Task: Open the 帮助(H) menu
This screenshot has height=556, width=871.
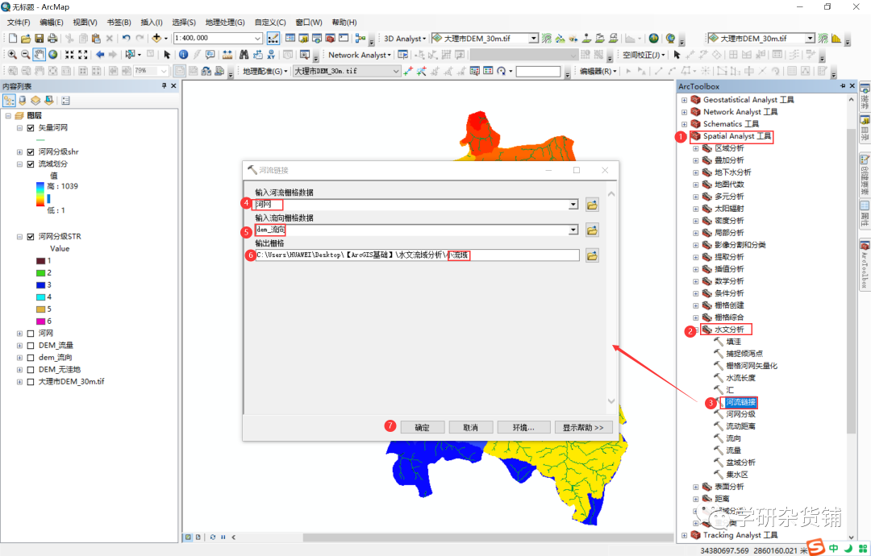Action: click(x=344, y=23)
